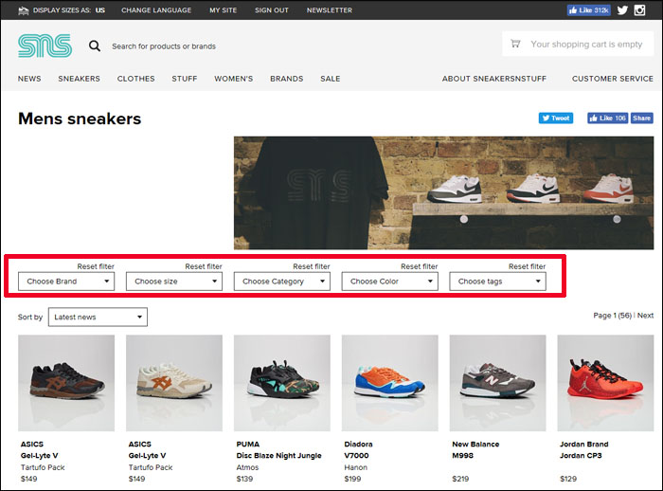
Task: Click the Facebook Like 312k button
Action: click(588, 10)
